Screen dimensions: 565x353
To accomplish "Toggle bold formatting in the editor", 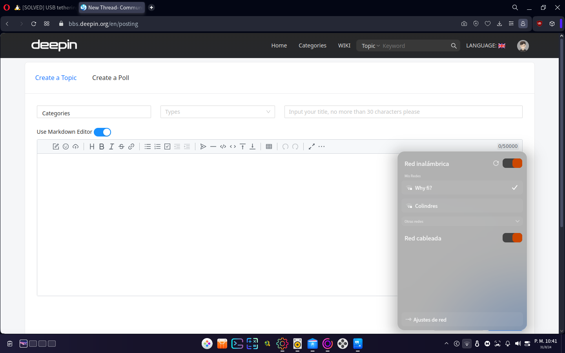I will point(102,147).
